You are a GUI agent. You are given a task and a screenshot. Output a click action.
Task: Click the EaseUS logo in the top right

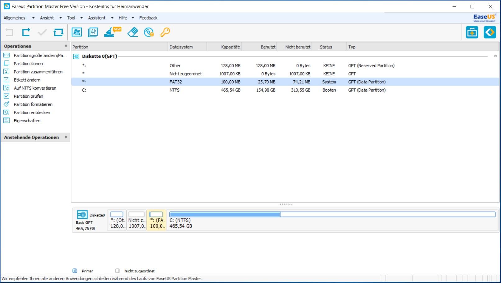[x=484, y=18]
